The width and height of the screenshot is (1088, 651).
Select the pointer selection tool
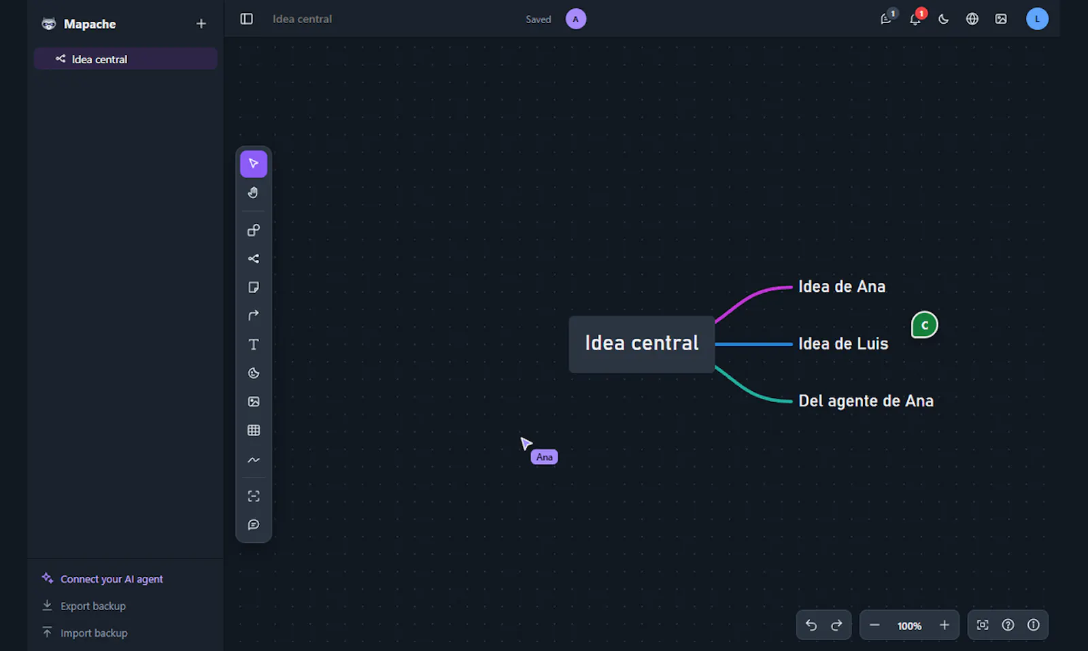(253, 164)
